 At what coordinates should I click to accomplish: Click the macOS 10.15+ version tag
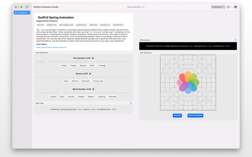81,25
